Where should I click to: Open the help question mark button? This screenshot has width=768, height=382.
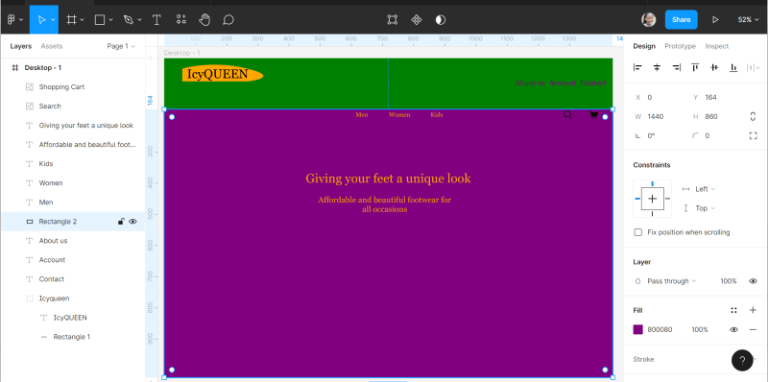pos(742,361)
